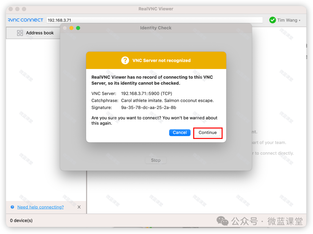Minimize the Identity Check window

click(71, 28)
